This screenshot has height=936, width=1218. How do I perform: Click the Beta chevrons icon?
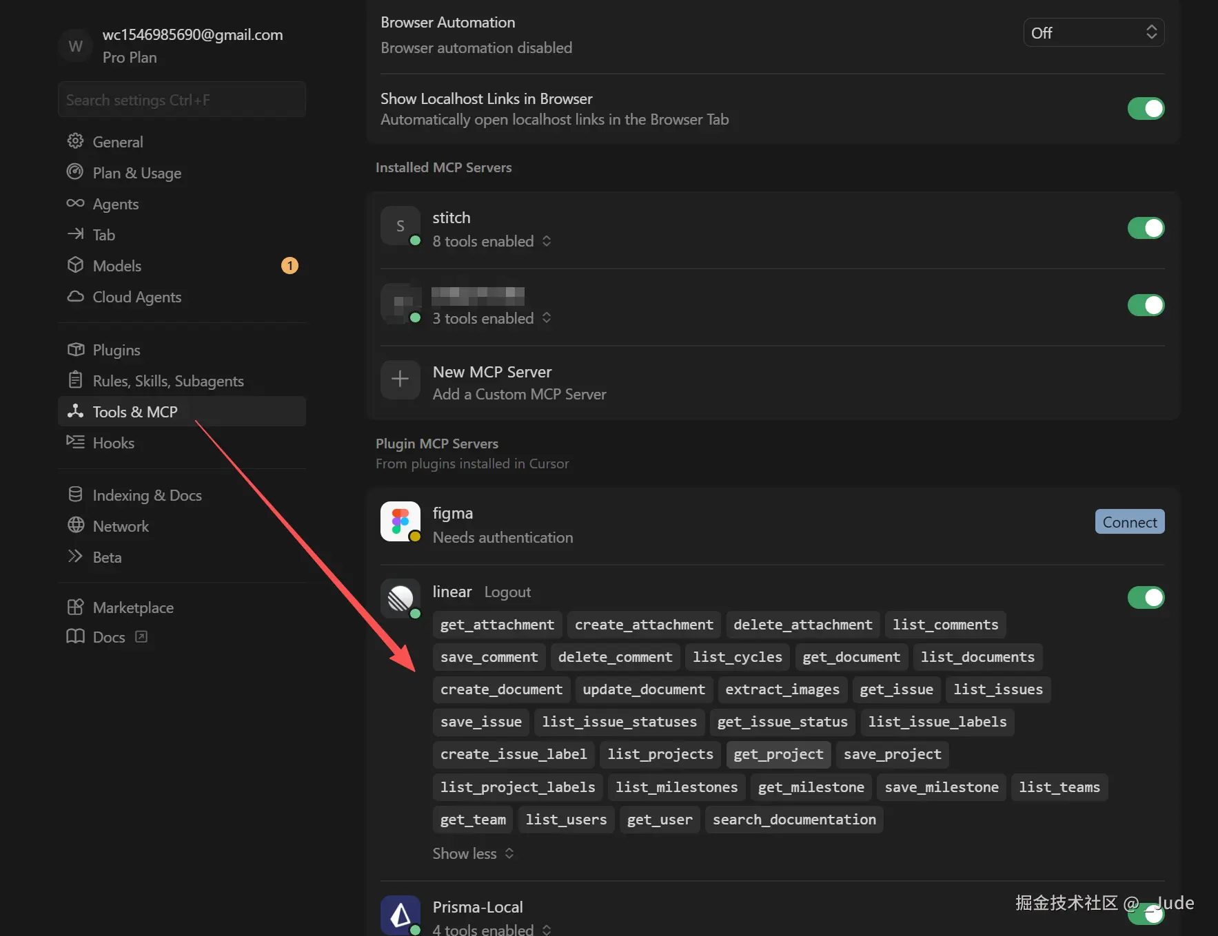click(x=75, y=557)
